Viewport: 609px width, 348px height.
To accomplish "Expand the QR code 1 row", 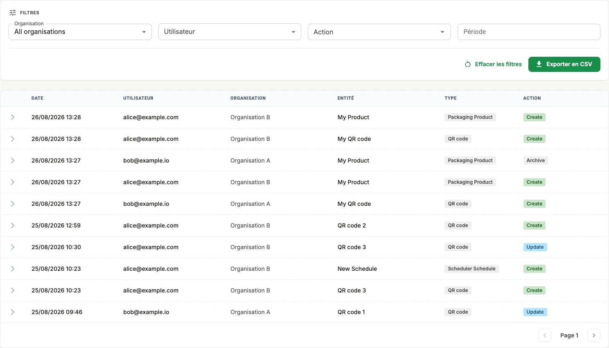I will pos(13,312).
